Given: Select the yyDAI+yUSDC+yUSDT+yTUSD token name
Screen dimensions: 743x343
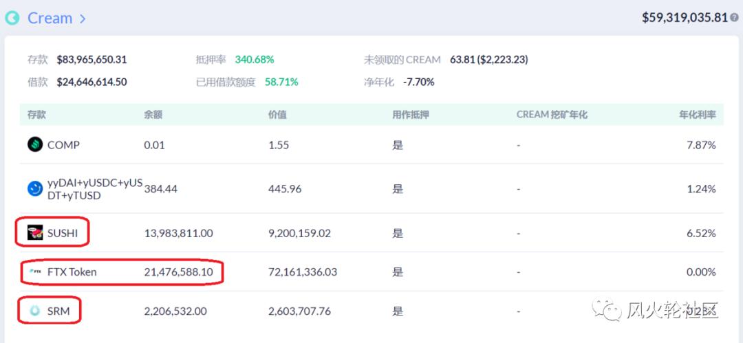Looking at the screenshot, I should [x=95, y=189].
